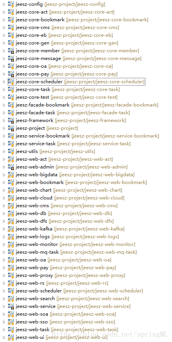Click the jeesz-core-cms project icon
This screenshot has width=172, height=342.
coord(11,27)
